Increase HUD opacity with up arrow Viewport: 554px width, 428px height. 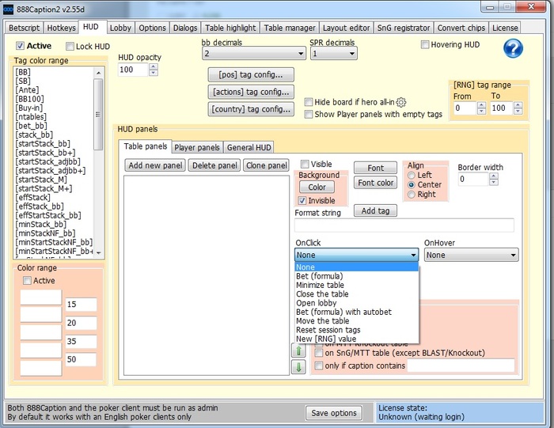coord(154,66)
